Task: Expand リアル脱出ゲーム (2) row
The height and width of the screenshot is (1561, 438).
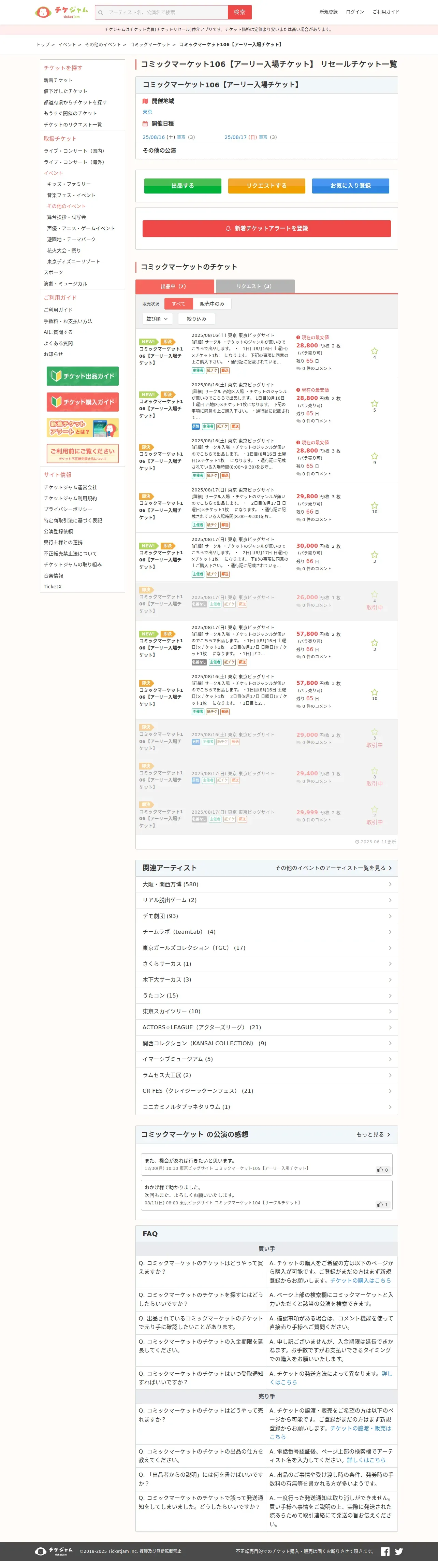Action: coord(266,900)
